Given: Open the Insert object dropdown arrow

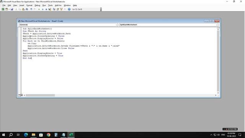Looking at the screenshot, I should click(x=9, y=9).
